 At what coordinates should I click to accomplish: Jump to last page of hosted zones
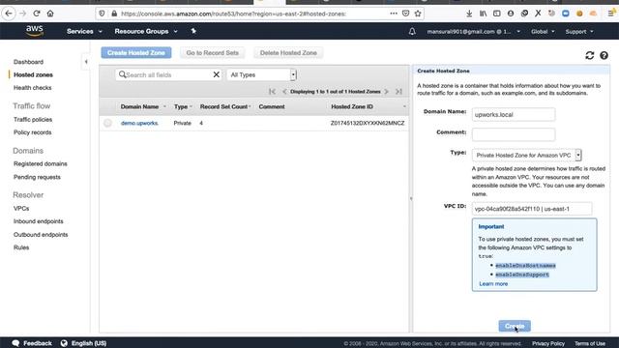pos(398,92)
